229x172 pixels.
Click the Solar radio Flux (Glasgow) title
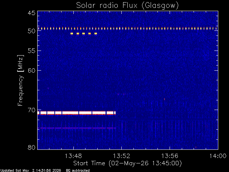127,5
